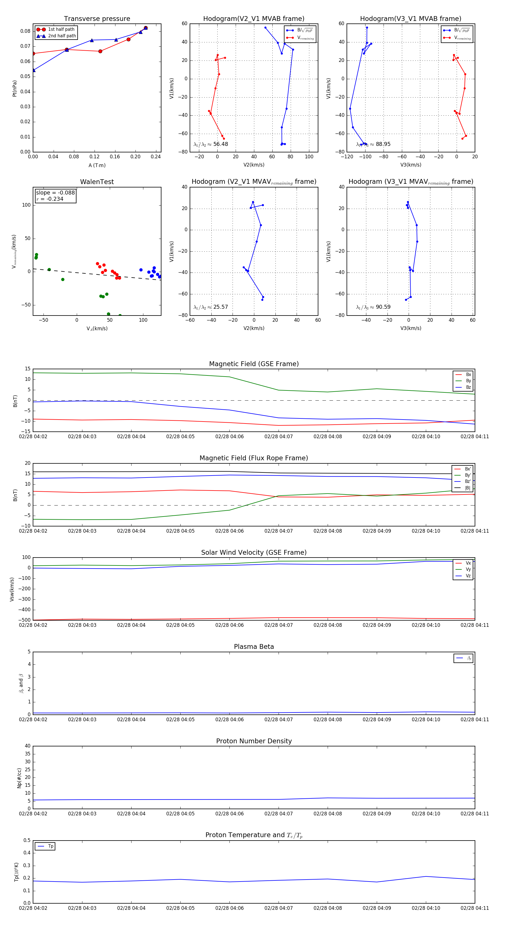Click the 'Plasma Beta' title
This screenshot has height=933, width=508.
tap(254, 647)
